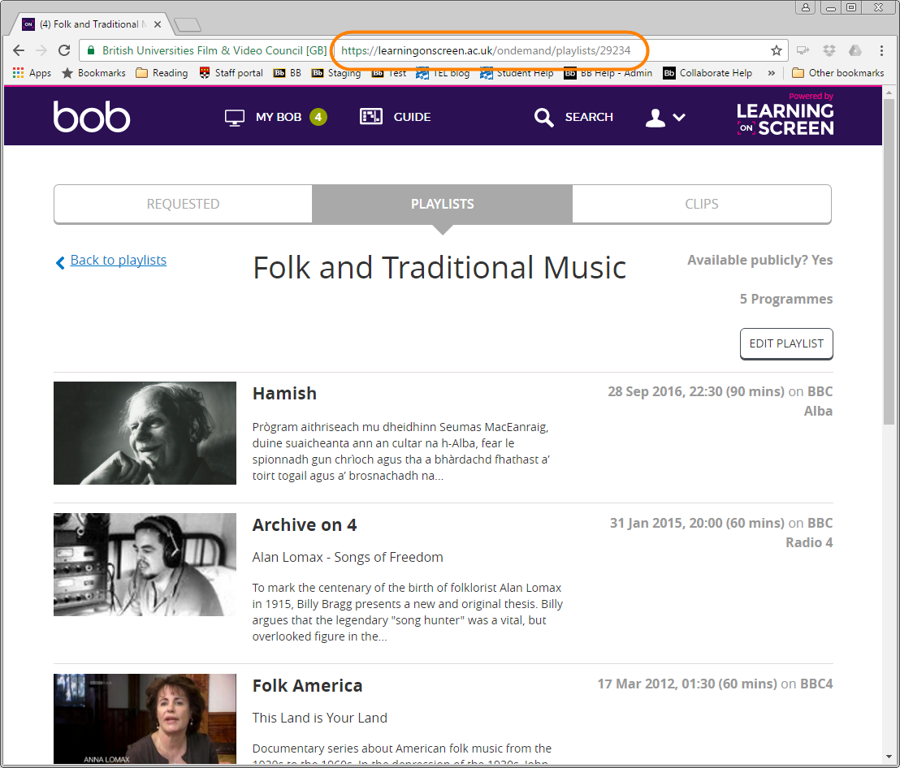Open the GUIDE icon
900x768 pixels.
370,117
